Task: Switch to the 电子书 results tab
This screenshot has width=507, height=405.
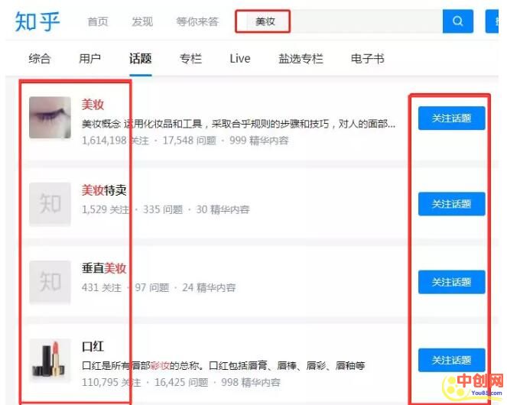Action: pyautogui.click(x=367, y=59)
